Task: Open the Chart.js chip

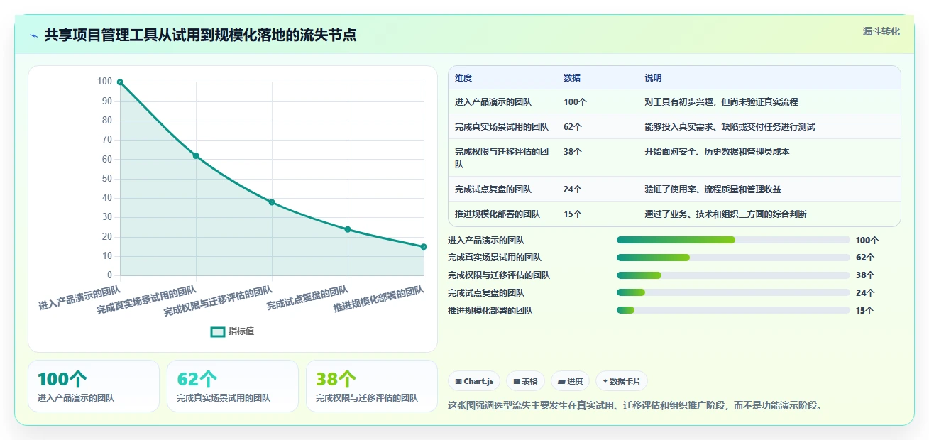Action: [x=474, y=381]
